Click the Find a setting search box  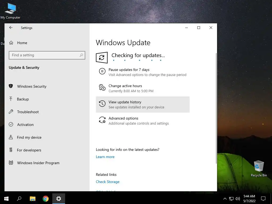(x=47, y=55)
